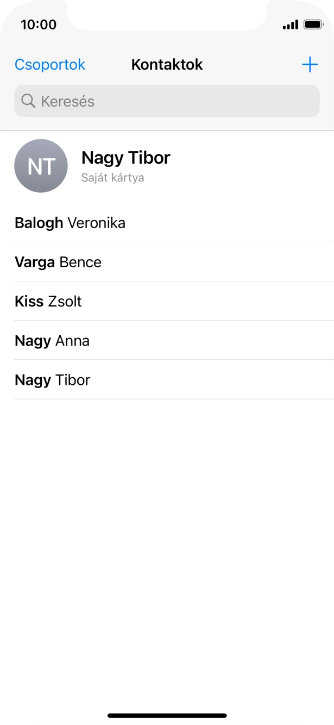334x725 pixels.
Task: Tap the Saját kártya label
Action: pos(112,178)
